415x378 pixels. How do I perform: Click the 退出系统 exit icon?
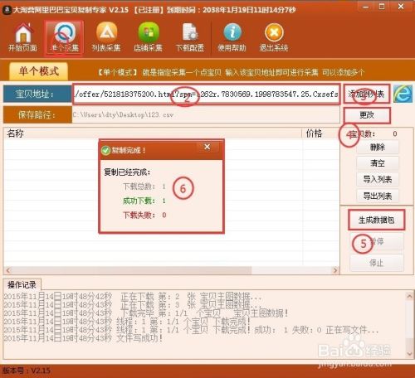(274, 37)
